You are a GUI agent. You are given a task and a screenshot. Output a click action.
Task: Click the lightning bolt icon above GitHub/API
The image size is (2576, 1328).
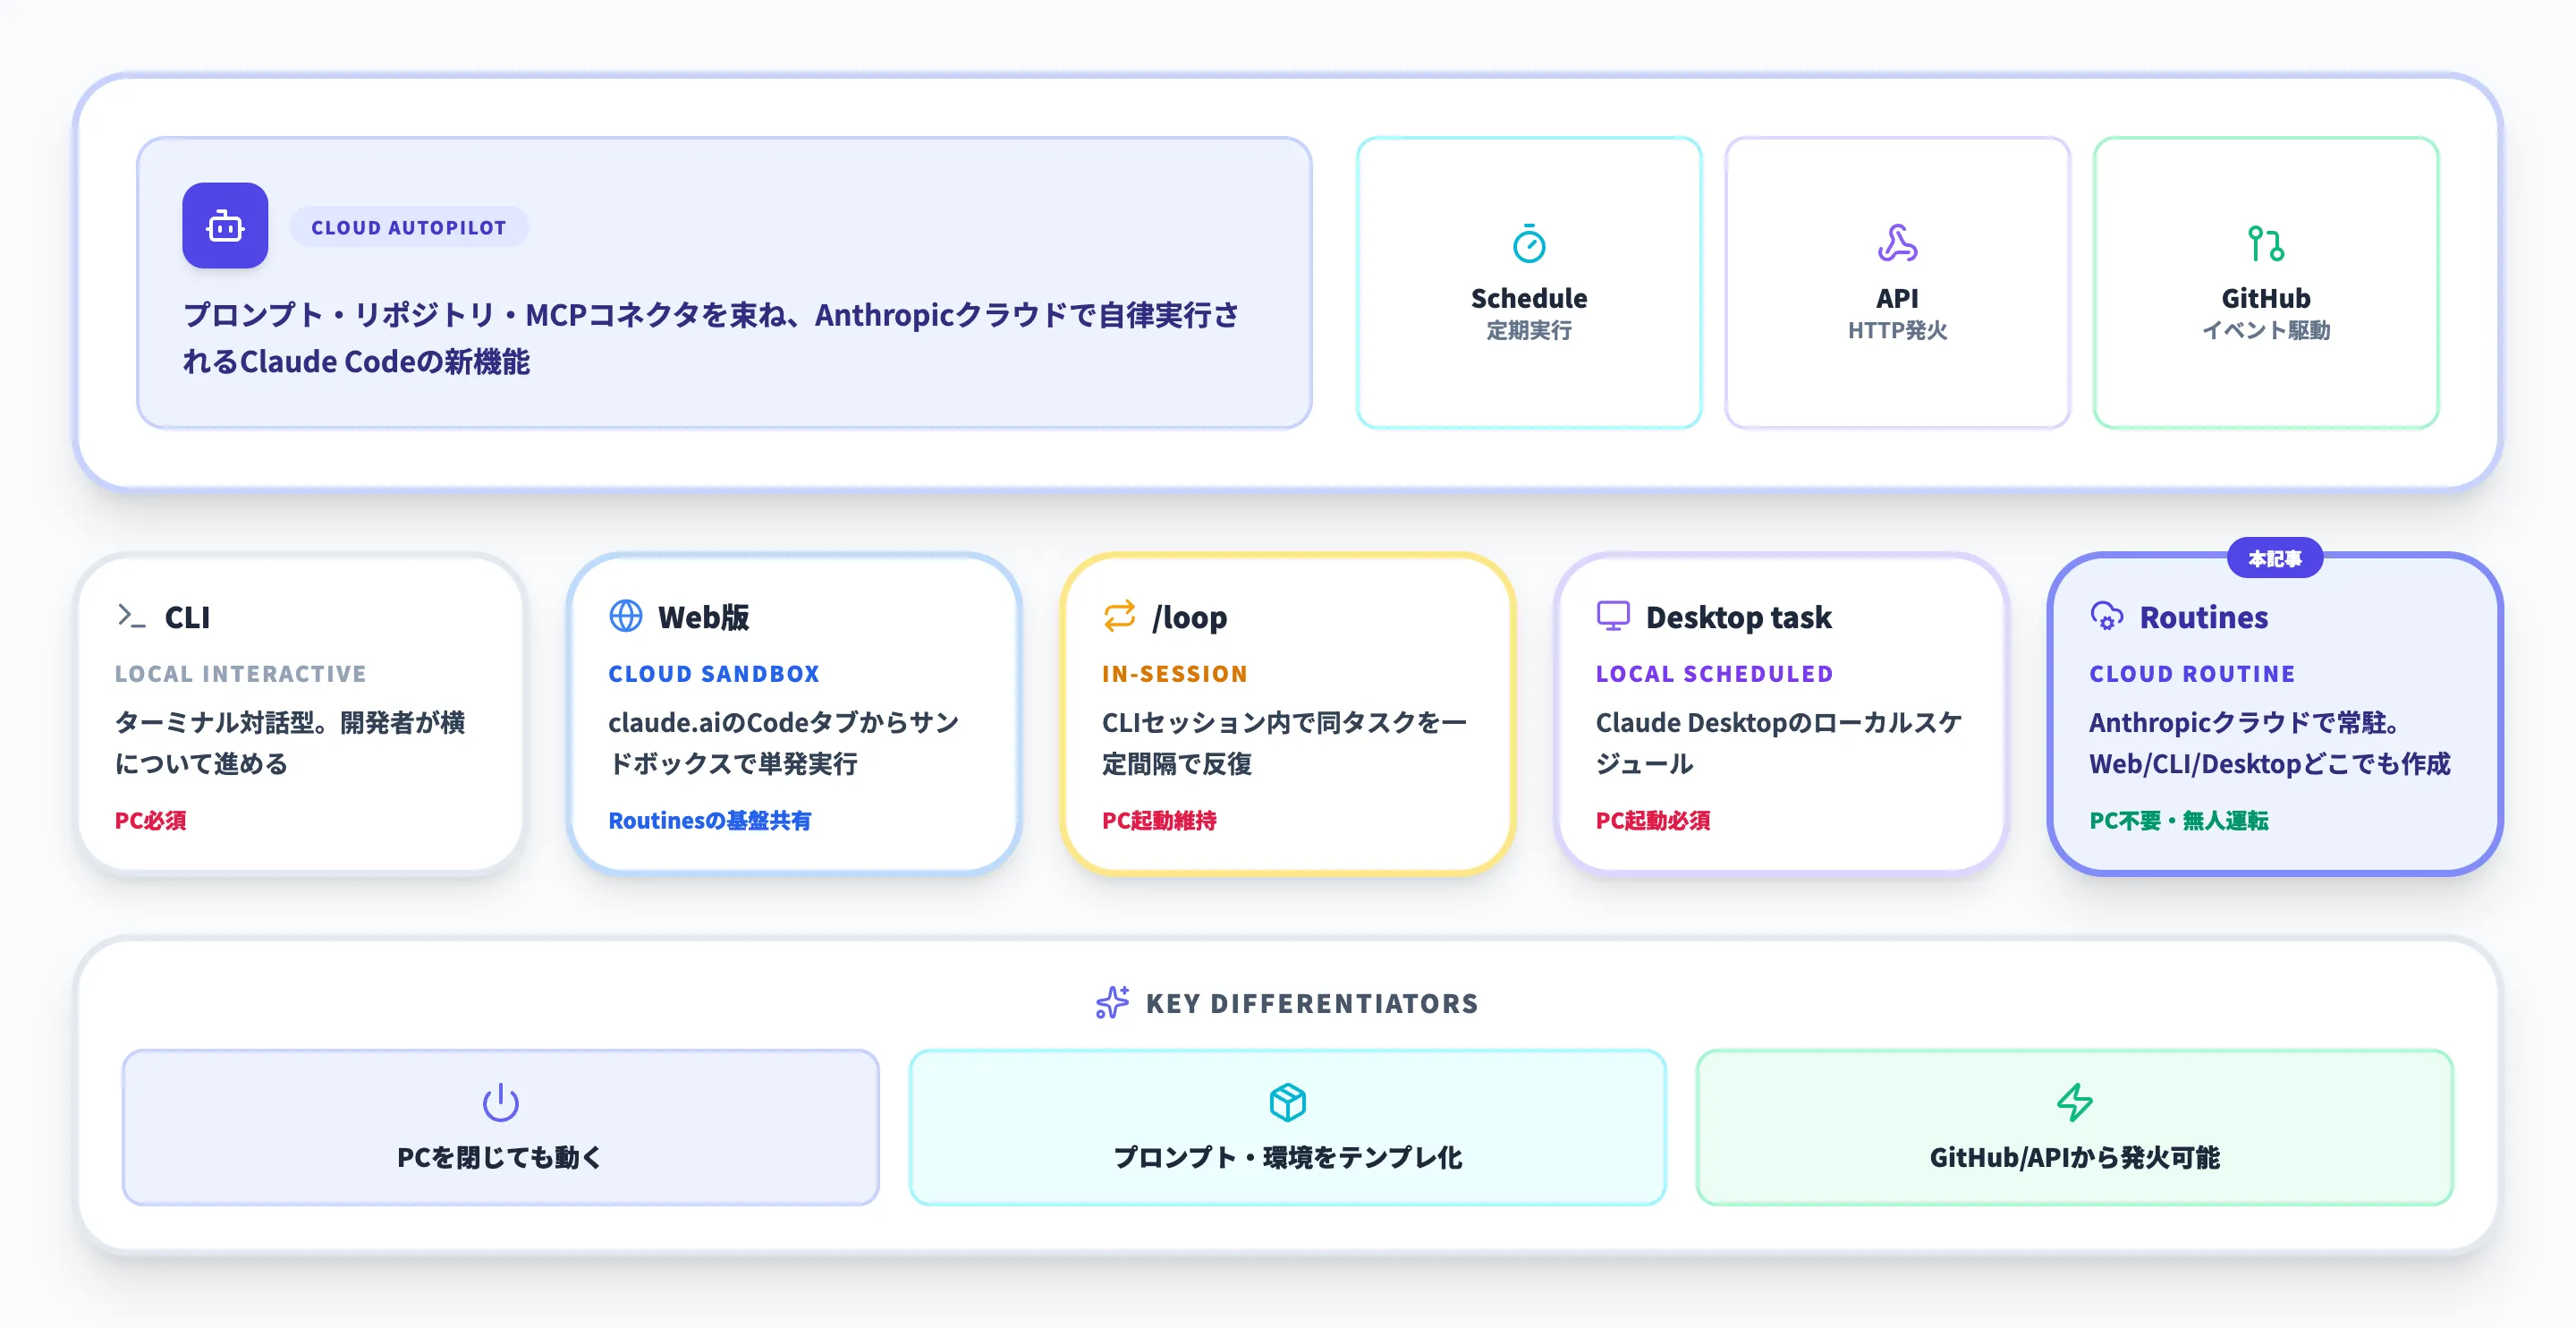[x=2074, y=1102]
